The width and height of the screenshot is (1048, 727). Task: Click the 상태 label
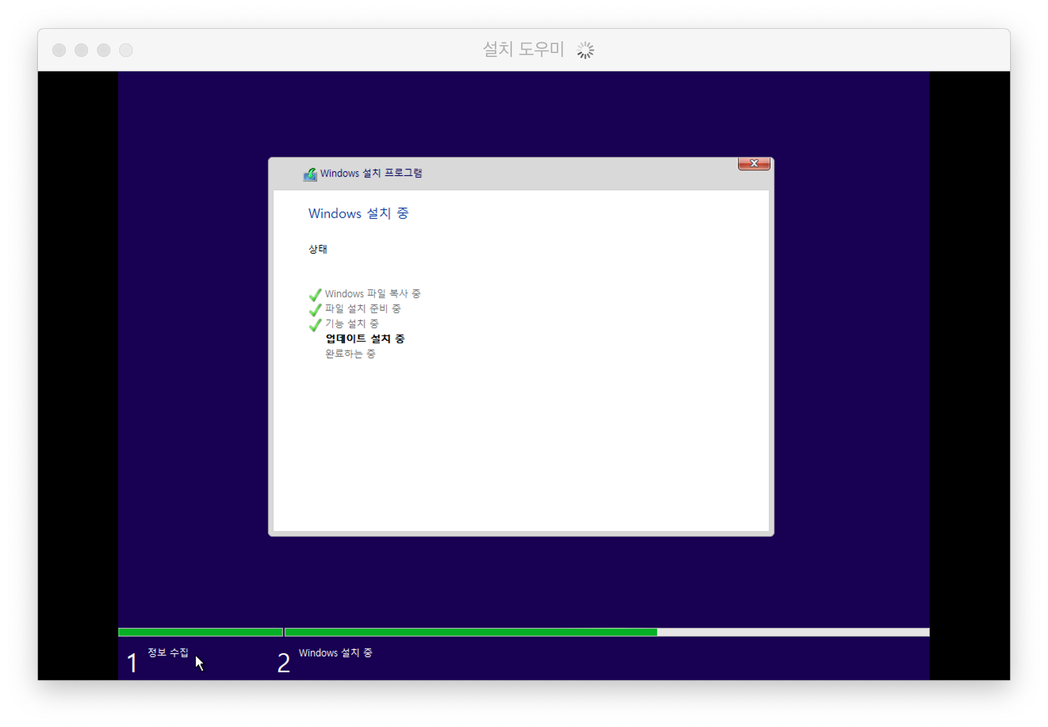coord(318,249)
